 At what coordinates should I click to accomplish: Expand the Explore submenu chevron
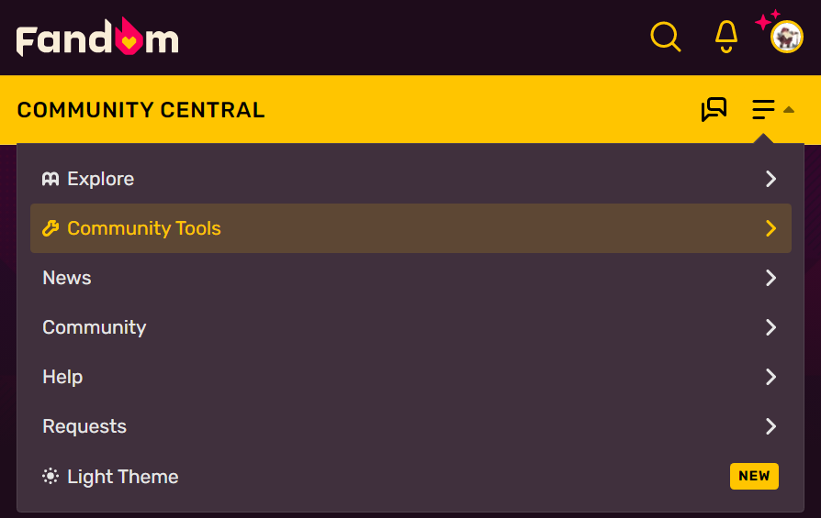click(x=770, y=179)
